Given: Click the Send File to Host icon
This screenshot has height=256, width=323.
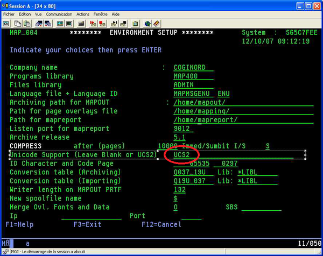Looking at the screenshot, I should [39, 24].
